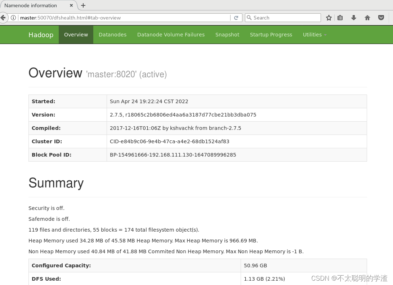The height and width of the screenshot is (285, 393).
Task: Click the Overview page heading
Action: [55, 73]
